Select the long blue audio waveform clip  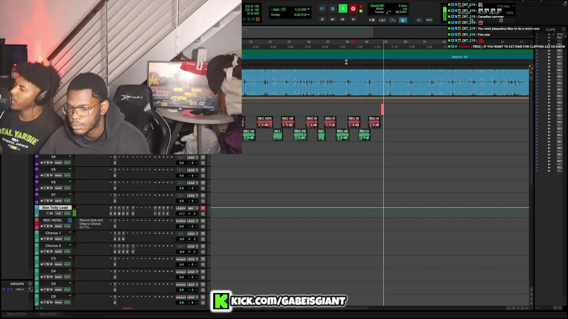(x=385, y=82)
